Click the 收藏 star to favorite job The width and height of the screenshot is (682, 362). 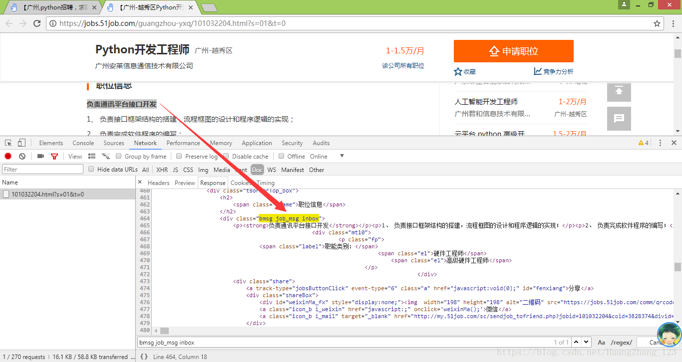pos(465,71)
